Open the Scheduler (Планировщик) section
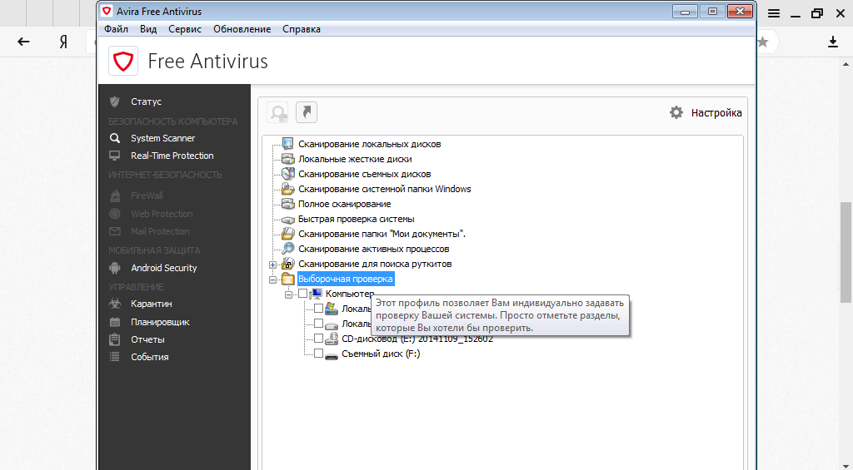Viewport: 853px width, 470px height. (x=160, y=322)
